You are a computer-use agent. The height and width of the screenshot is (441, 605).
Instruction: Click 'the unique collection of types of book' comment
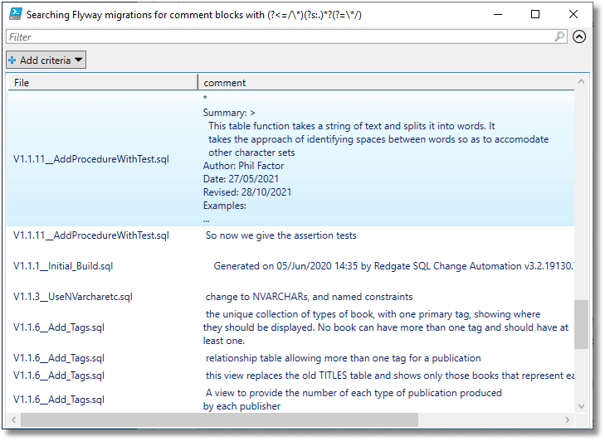pos(385,327)
